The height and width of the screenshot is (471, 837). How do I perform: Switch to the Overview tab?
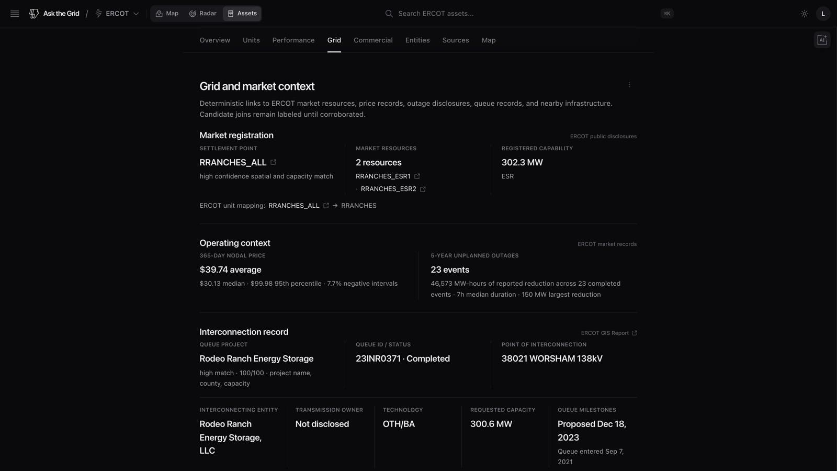214,40
